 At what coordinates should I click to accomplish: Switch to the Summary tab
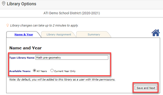pyautogui.click(x=94, y=34)
